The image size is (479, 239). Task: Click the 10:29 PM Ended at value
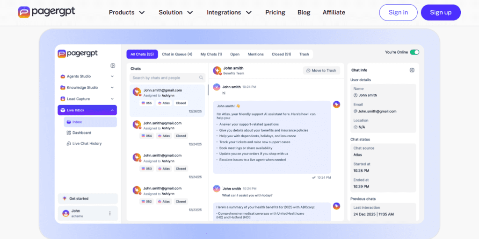click(x=361, y=186)
